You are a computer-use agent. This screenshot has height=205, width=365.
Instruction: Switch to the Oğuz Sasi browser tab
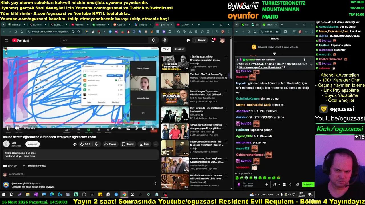click(122, 25)
